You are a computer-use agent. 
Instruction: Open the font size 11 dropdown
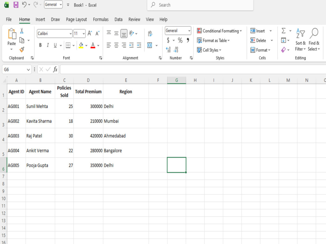83,34
